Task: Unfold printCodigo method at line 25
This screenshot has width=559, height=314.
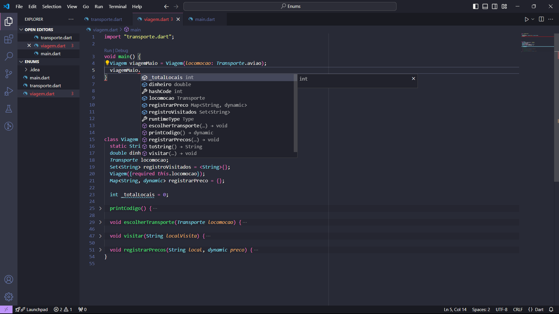Action: (100, 208)
